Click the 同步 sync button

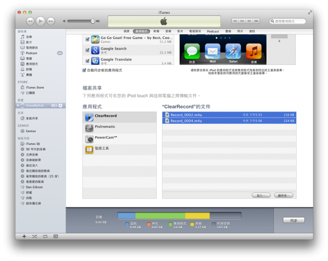tap(294, 220)
